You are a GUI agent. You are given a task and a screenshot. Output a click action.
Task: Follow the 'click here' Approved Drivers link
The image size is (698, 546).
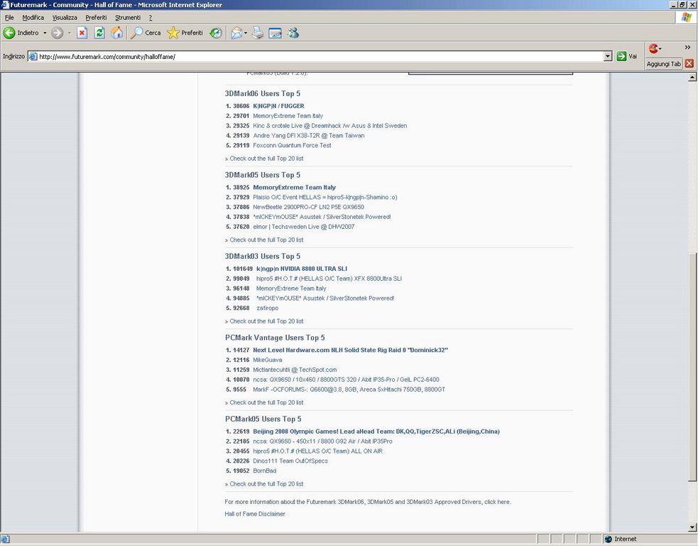(497, 502)
